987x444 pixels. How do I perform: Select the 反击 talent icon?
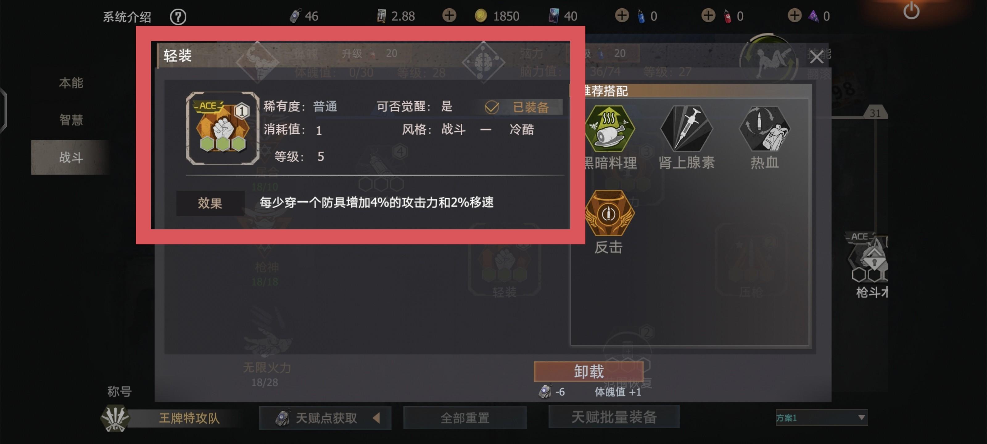pos(609,213)
